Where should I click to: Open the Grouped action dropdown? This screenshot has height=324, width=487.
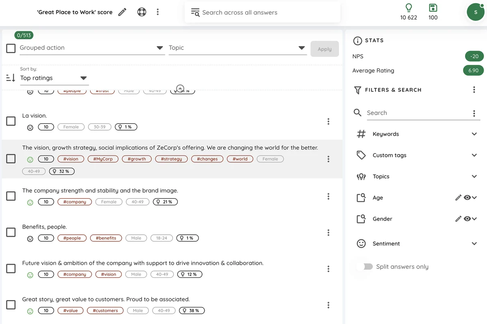(92, 48)
